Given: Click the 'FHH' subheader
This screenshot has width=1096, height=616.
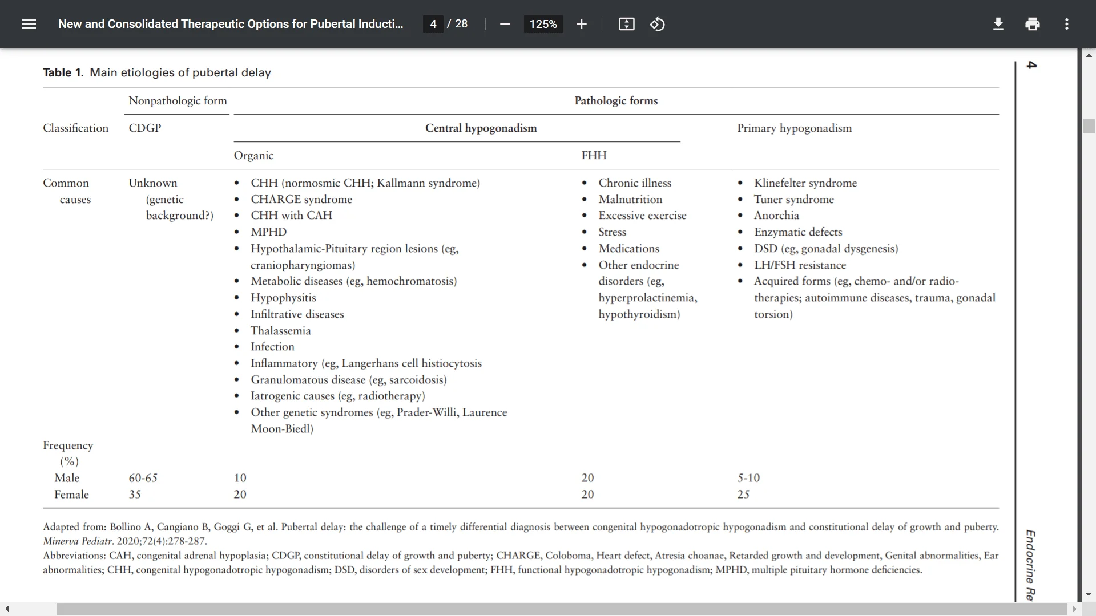Looking at the screenshot, I should point(594,156).
